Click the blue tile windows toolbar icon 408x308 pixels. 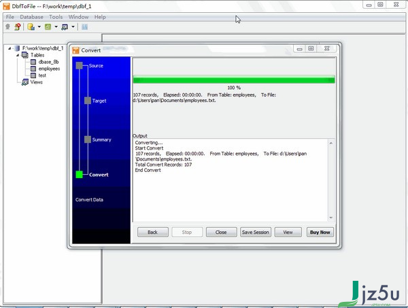click(84, 27)
